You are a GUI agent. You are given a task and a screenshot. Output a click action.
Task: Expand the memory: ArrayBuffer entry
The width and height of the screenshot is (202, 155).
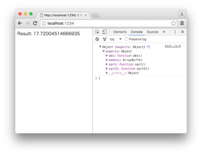tap(107, 60)
